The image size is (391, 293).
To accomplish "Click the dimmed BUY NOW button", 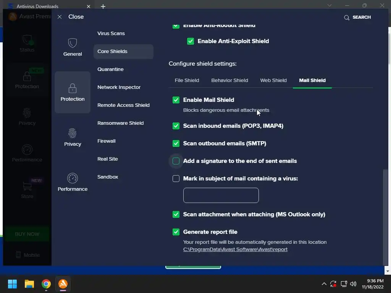I will [27, 234].
